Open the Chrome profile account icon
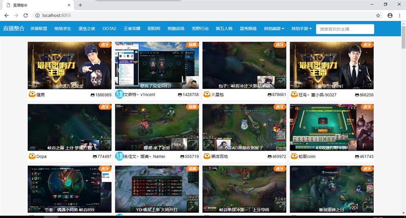Image resolution: width=406 pixels, height=218 pixels. click(x=390, y=16)
